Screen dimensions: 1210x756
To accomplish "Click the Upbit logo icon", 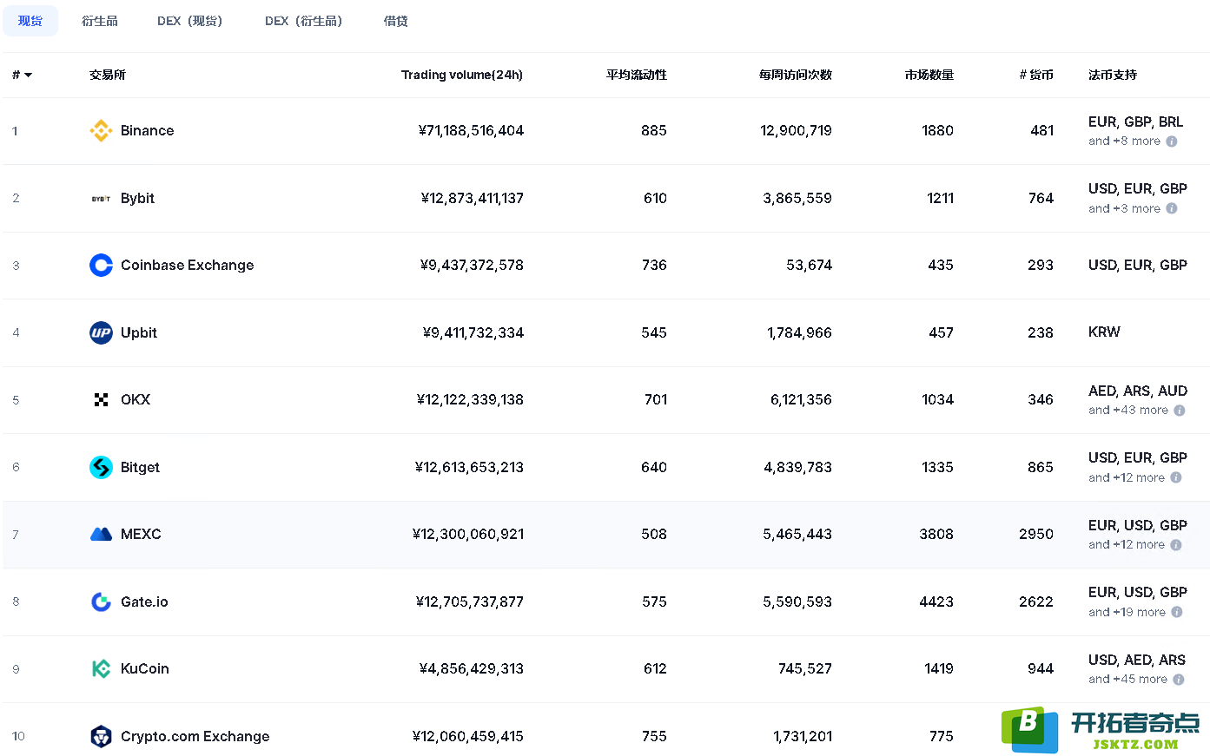I will click(x=101, y=332).
